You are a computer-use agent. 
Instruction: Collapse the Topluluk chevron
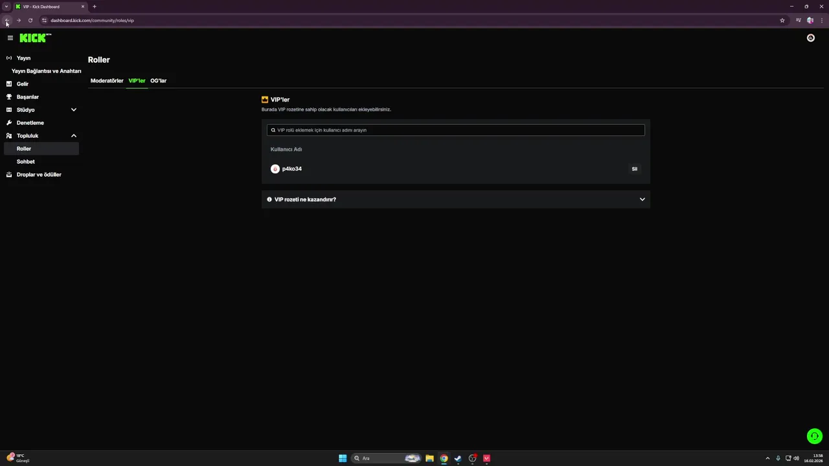coord(73,136)
